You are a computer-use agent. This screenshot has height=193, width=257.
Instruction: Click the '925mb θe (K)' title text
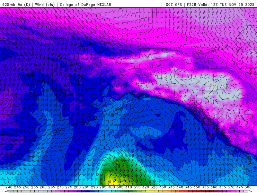tap(16, 5)
